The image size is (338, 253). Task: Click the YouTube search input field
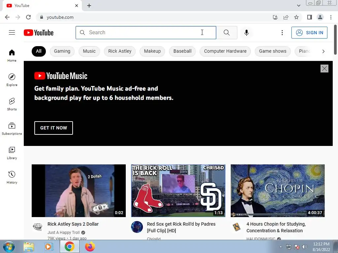[146, 33]
